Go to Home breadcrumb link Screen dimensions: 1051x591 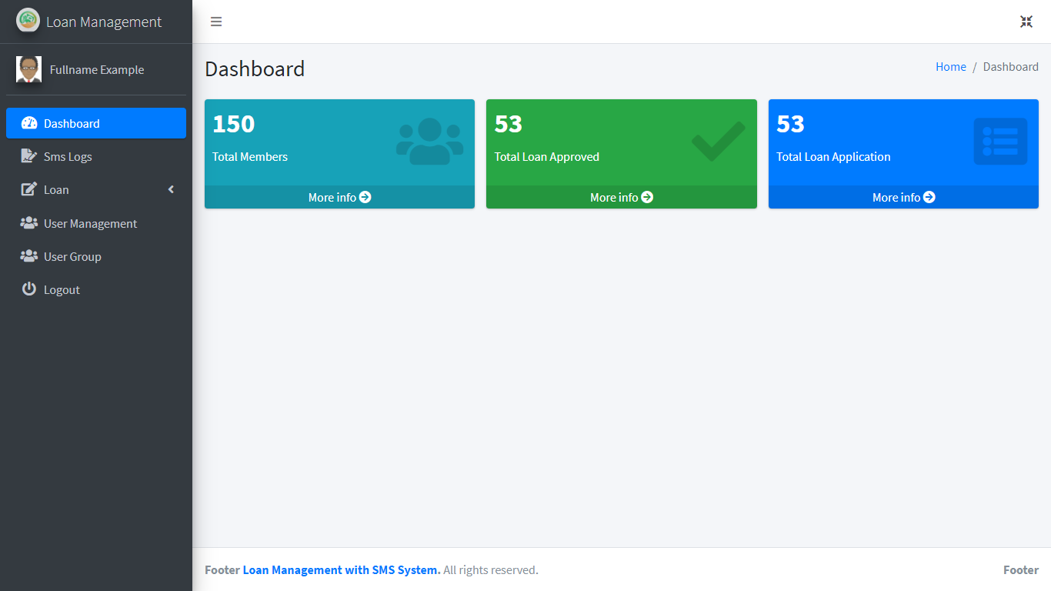click(951, 67)
